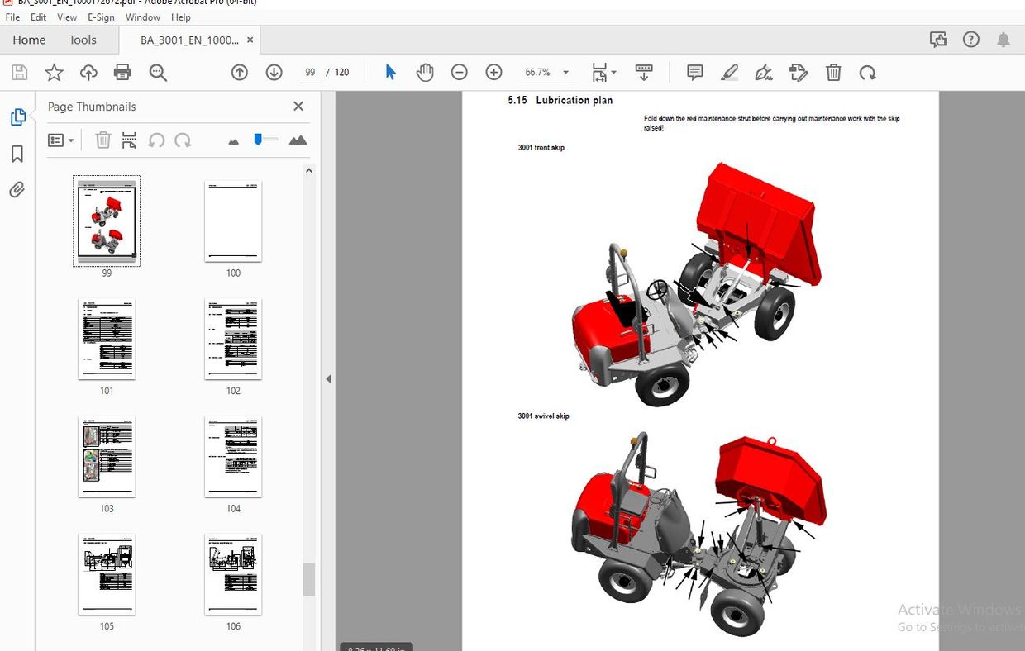The width and height of the screenshot is (1025, 651).
Task: Switch to the Tools tab
Action: (x=83, y=40)
